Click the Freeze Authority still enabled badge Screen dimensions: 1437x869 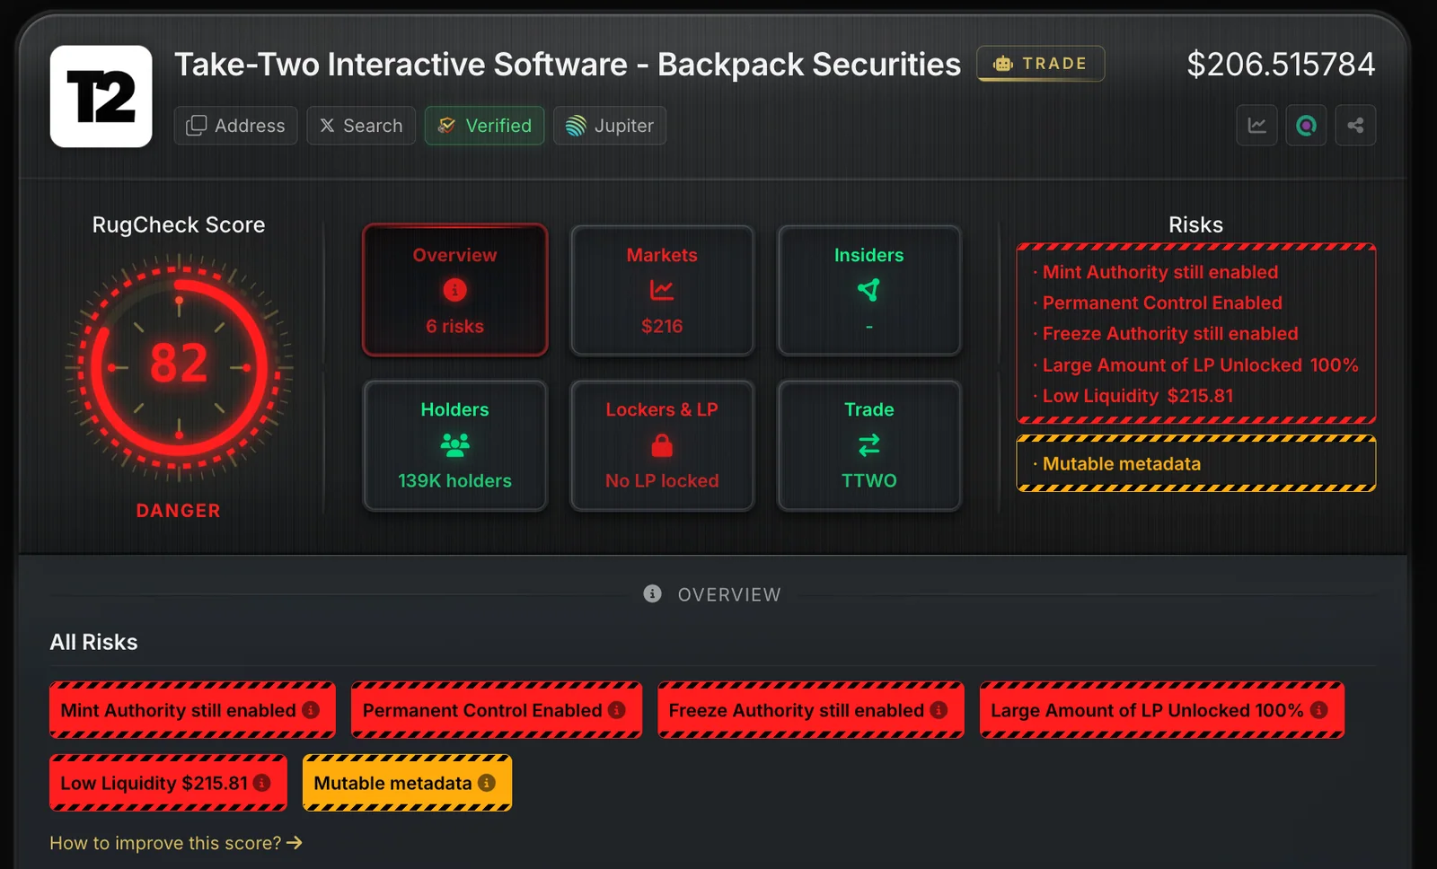810,710
